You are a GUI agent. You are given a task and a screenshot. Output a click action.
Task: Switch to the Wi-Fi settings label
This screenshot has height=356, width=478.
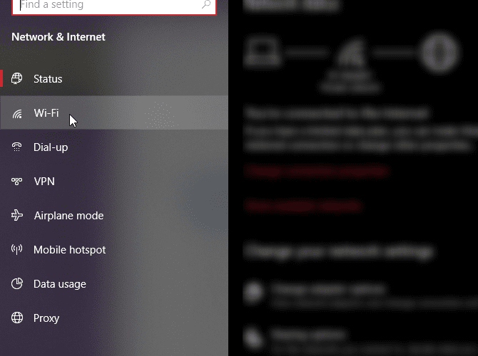coord(46,113)
